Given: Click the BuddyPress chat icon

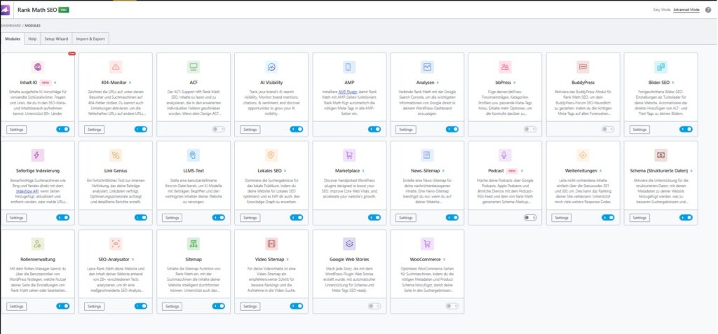Looking at the screenshot, I should (x=583, y=67).
